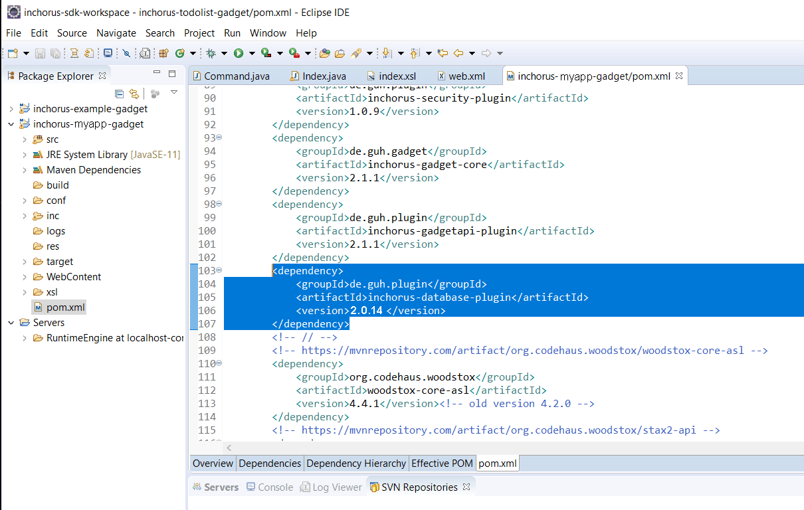Switch to the Command.java editor tab

click(231, 76)
